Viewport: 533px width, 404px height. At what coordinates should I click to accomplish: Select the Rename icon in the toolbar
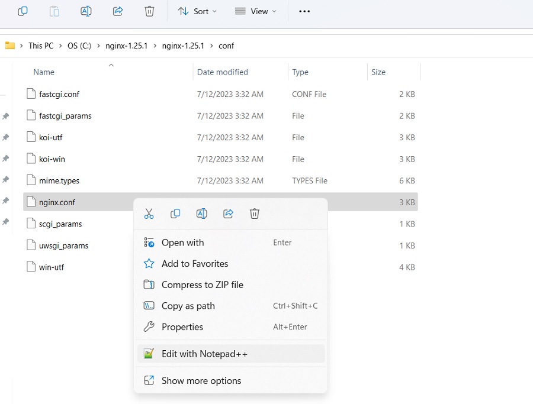[86, 11]
